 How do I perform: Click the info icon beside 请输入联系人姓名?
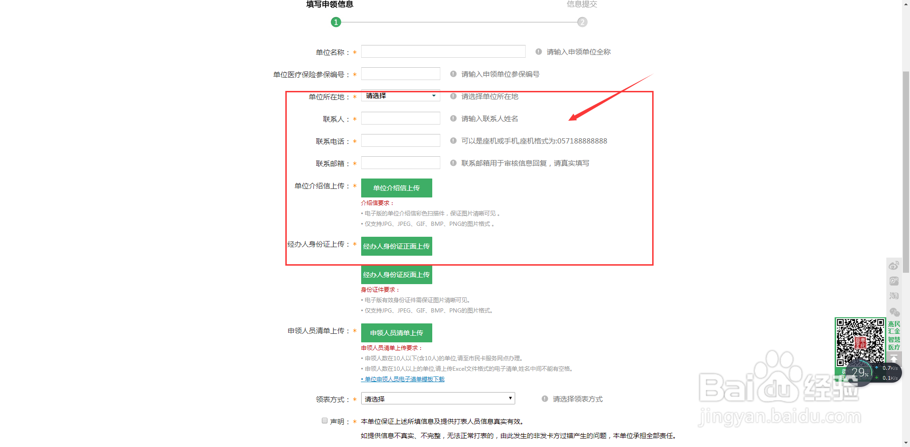pos(453,118)
